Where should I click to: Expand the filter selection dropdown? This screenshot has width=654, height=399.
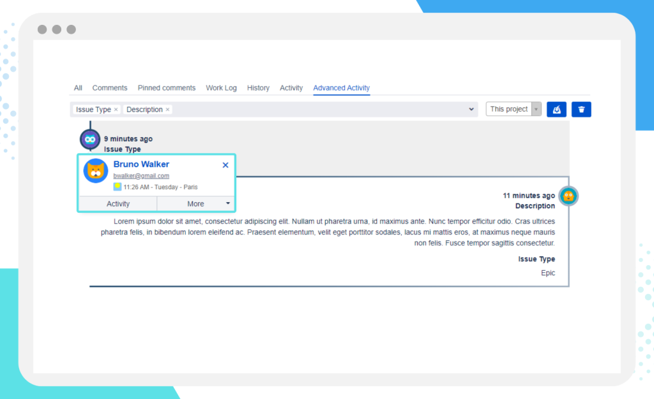(x=471, y=109)
